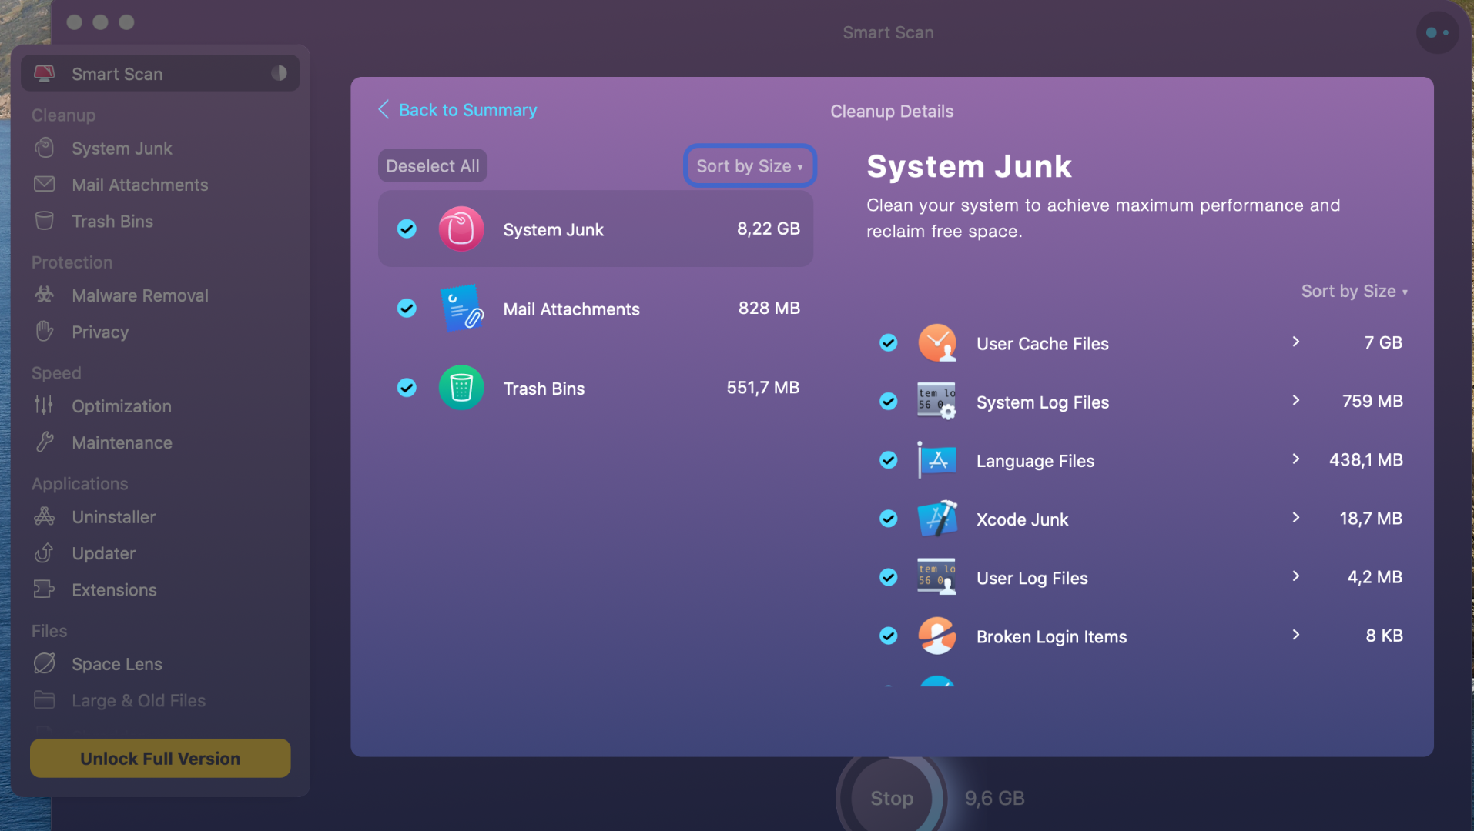Select the Mail Attachments 828 MB size
Image resolution: width=1474 pixels, height=831 pixels.
point(769,308)
